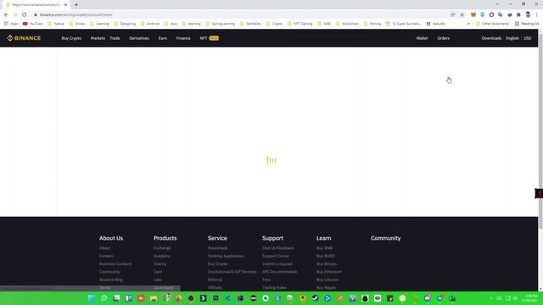
Task: Click Academy under Products
Action: pos(162,256)
